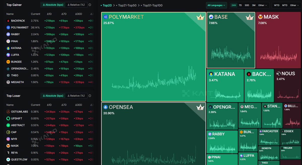Open the STAN... treemap tile
The height and width of the screenshot is (165, 302).
[272, 116]
